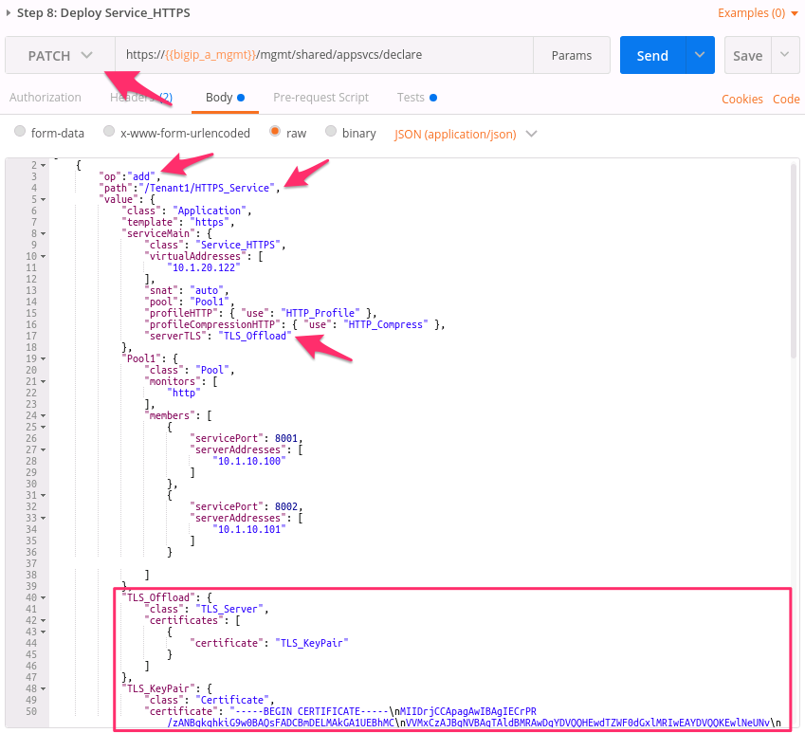Click the request URL field
This screenshot has height=733, width=805.
324,55
